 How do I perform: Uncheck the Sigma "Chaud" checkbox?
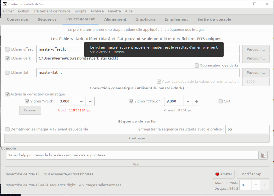coord(131,101)
